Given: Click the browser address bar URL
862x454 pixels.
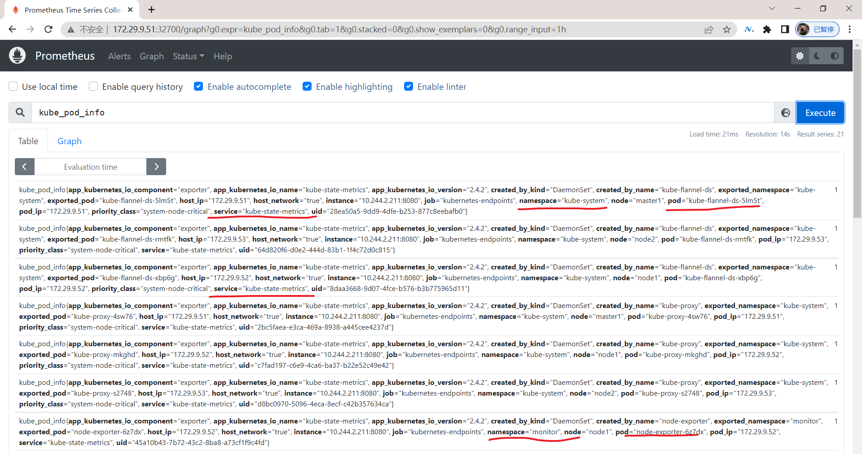Looking at the screenshot, I should [339, 29].
